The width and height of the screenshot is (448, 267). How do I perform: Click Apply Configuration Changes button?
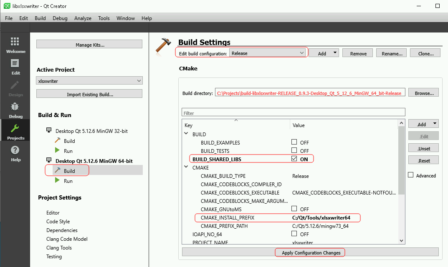click(310, 252)
